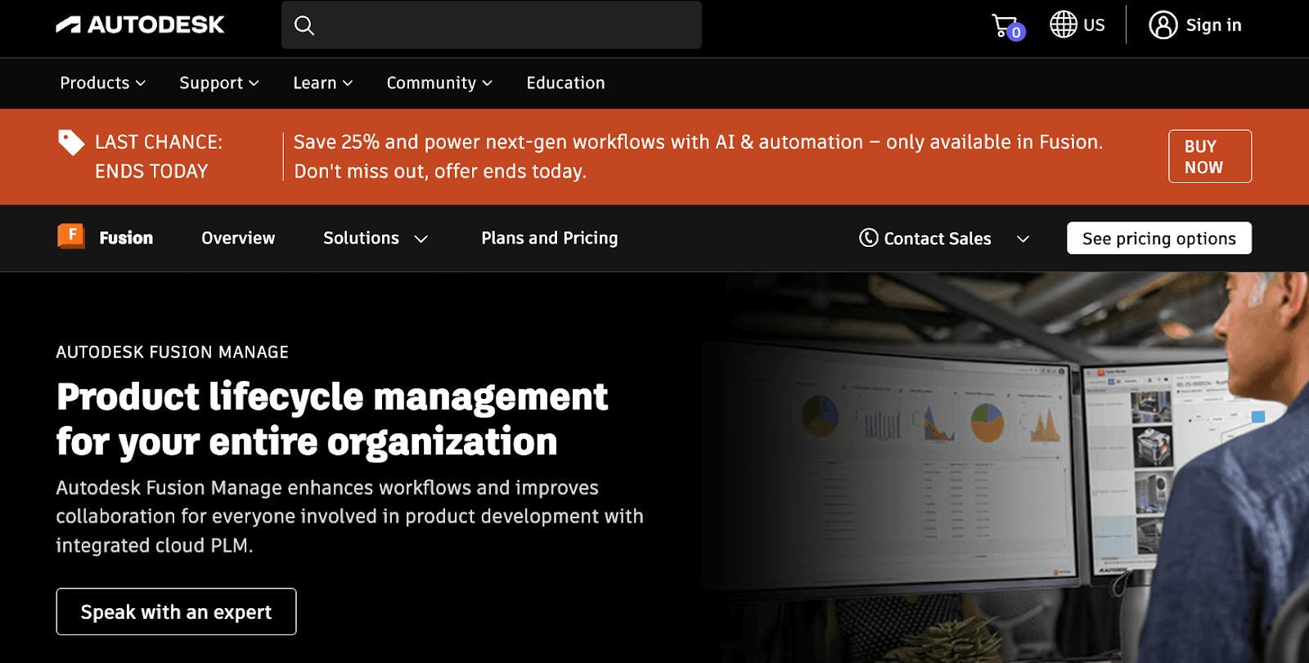The height and width of the screenshot is (663, 1309).
Task: Go to the Education page
Action: (565, 83)
